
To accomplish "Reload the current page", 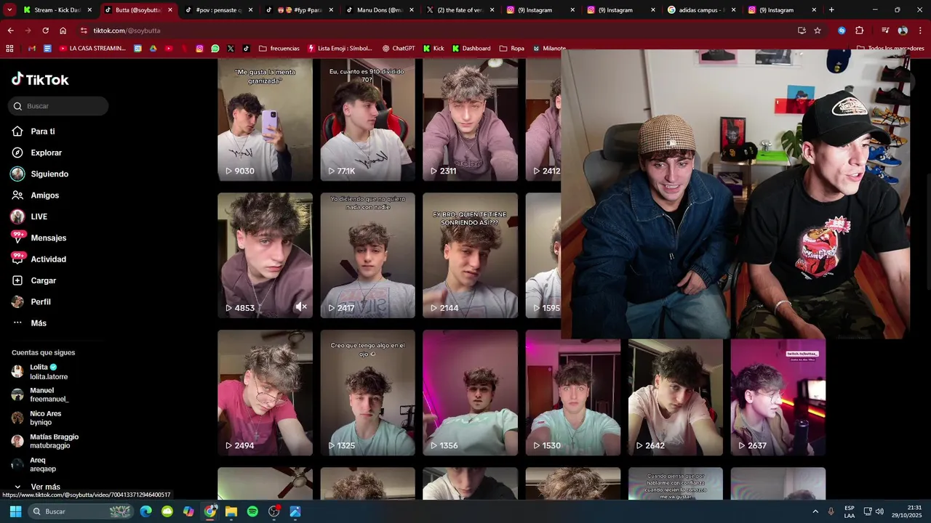I will pos(45,31).
